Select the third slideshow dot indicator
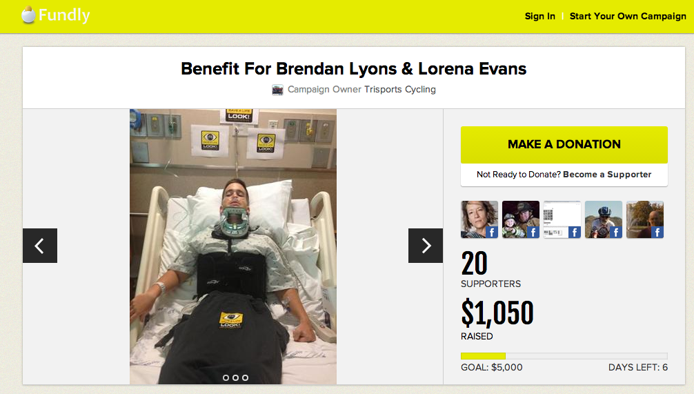 pos(245,377)
